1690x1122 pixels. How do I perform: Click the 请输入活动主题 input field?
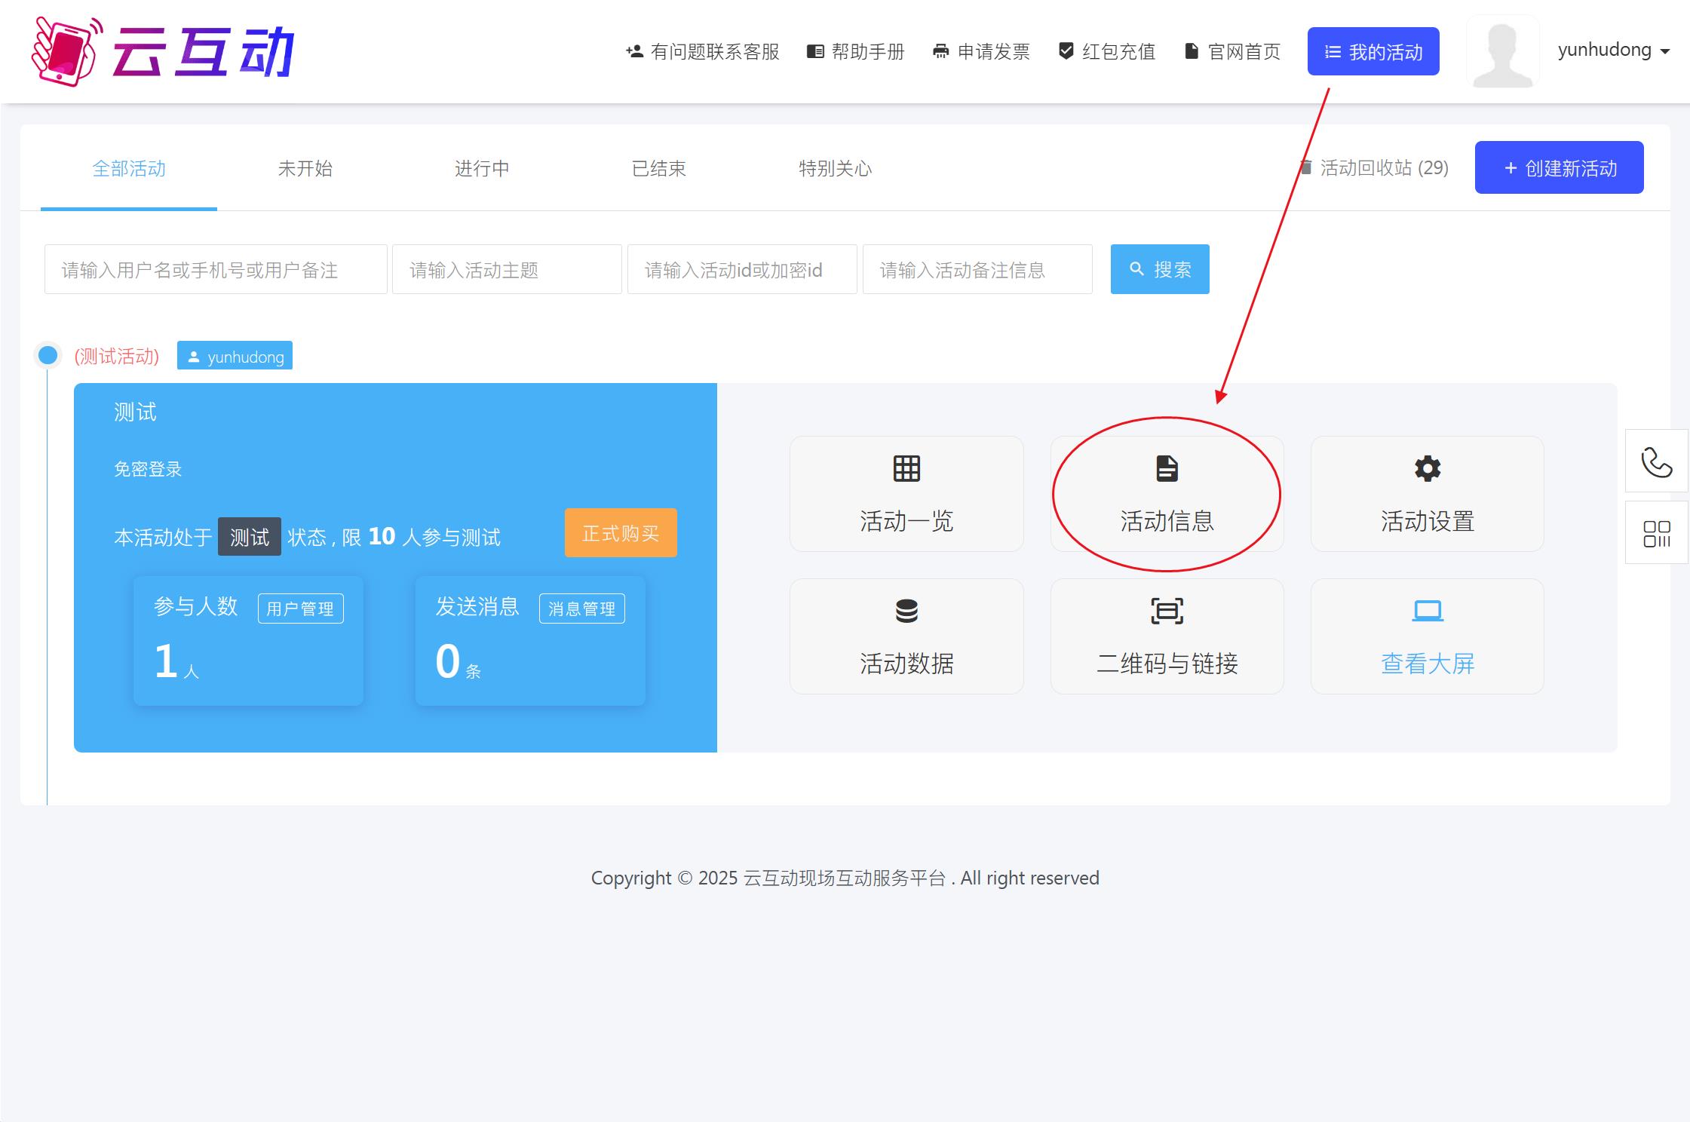pyautogui.click(x=506, y=269)
